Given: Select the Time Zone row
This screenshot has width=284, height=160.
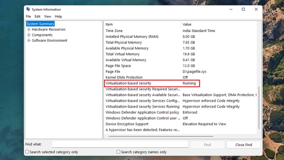Looking at the screenshot, I should pos(181,31).
